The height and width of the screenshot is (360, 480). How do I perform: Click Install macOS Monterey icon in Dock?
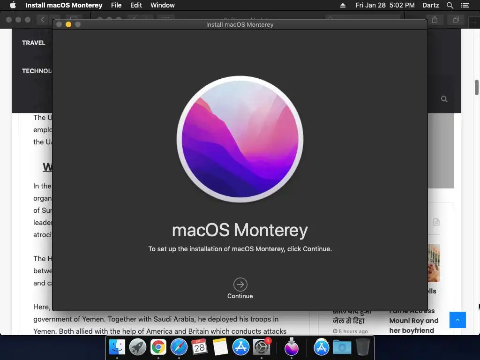pos(292,347)
